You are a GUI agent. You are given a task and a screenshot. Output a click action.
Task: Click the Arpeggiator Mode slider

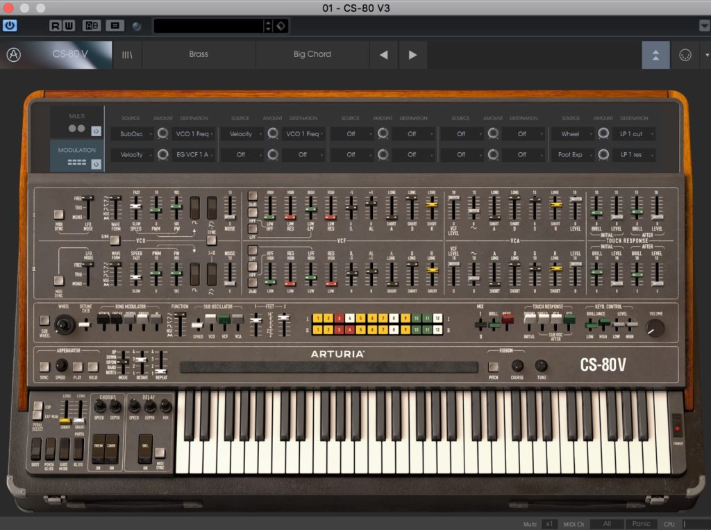click(122, 362)
